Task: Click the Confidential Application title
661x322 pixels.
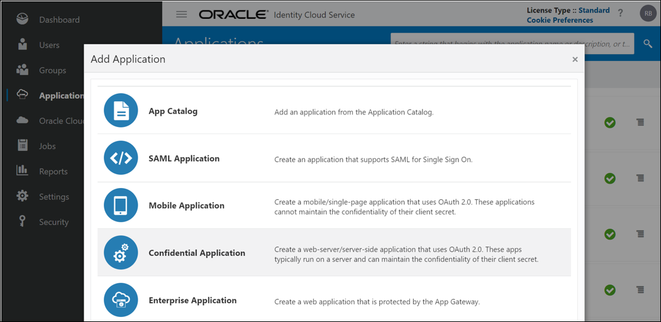Action: 197,253
